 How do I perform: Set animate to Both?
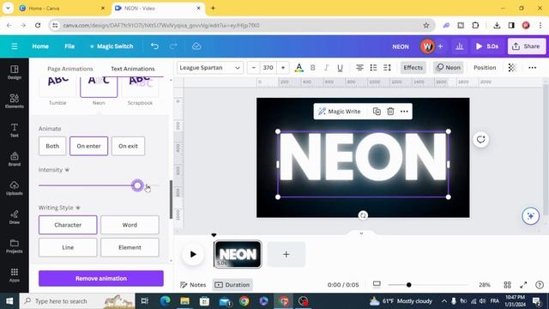[x=52, y=146]
